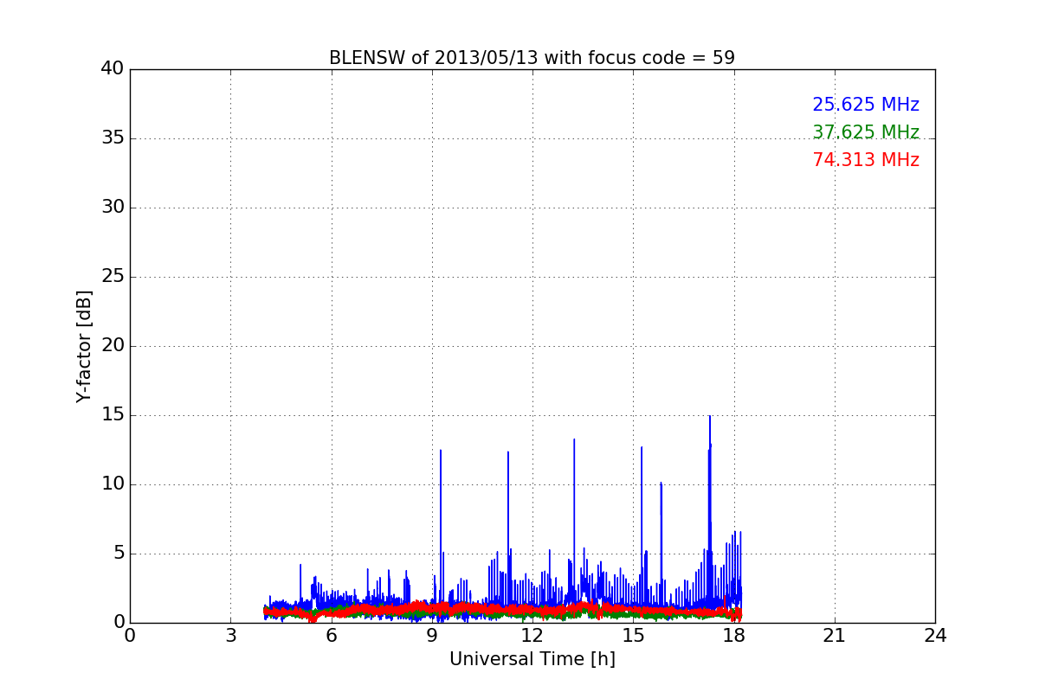1039x692 pixels.
Task: Click y-axis tick label '35'
Action: [x=113, y=138]
